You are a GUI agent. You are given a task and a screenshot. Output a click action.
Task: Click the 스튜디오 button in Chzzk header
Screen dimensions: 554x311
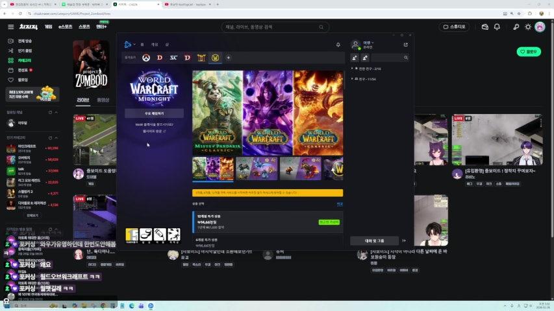tap(455, 27)
